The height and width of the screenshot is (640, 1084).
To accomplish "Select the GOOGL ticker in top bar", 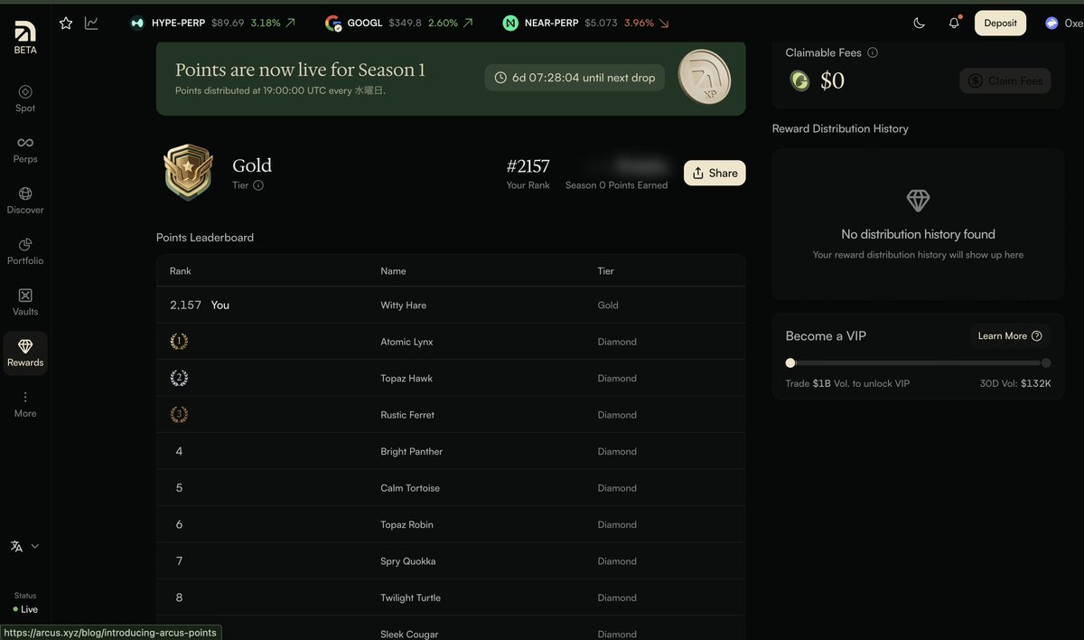I will pyautogui.click(x=398, y=24).
